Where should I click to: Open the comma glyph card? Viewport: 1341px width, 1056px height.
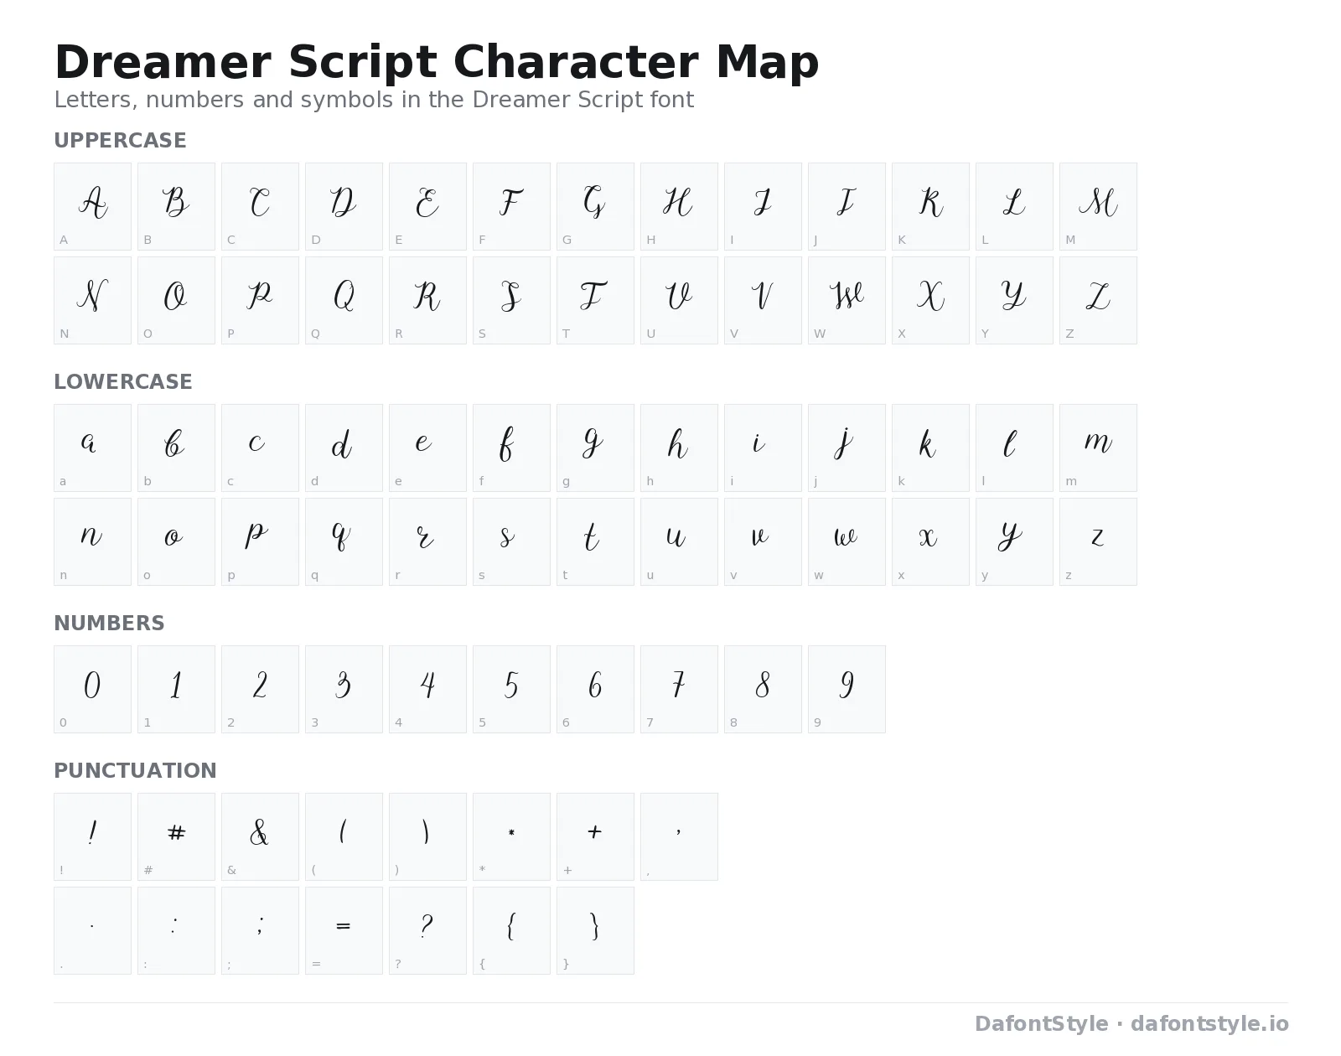tap(679, 836)
